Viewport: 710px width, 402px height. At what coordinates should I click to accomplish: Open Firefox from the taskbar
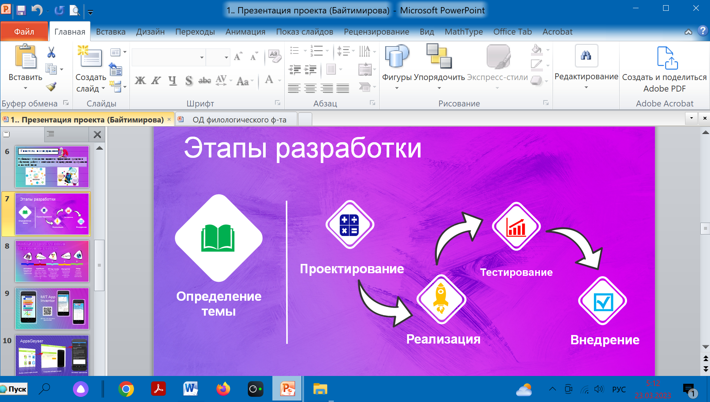(x=223, y=389)
